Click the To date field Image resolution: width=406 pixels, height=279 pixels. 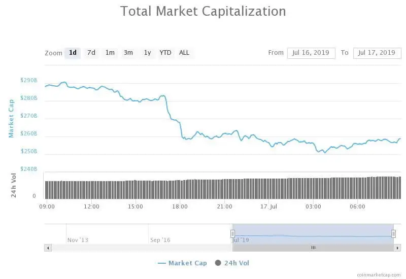pos(377,53)
